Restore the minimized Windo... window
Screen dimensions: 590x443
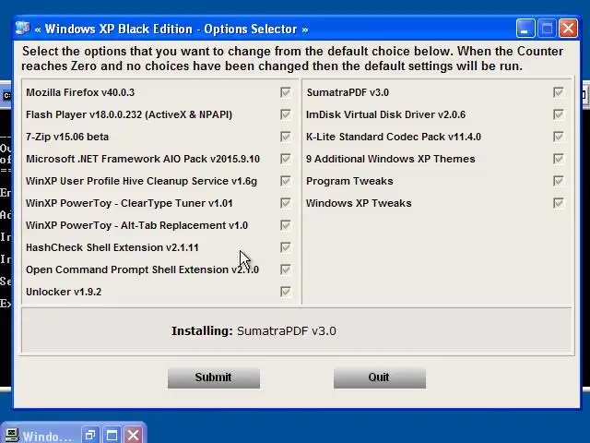[x=90, y=436]
